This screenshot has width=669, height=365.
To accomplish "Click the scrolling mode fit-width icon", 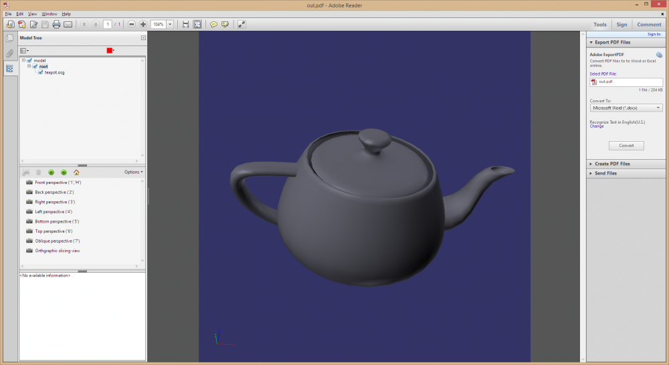I will [185, 24].
